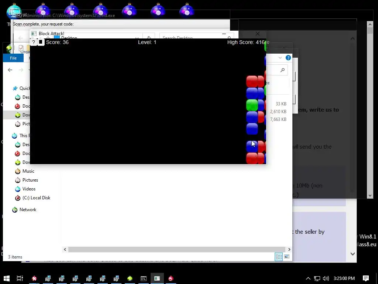
Task: Go back using File Explorer's back arrow
Action: 10,70
